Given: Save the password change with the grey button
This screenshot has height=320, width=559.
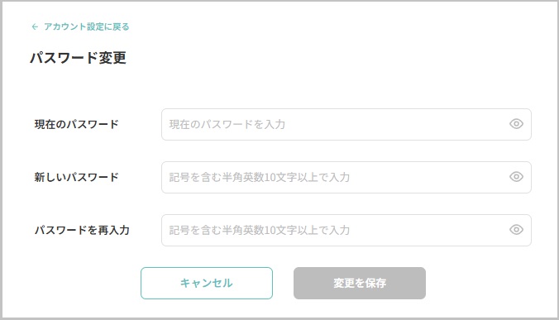Looking at the screenshot, I should tap(360, 283).
